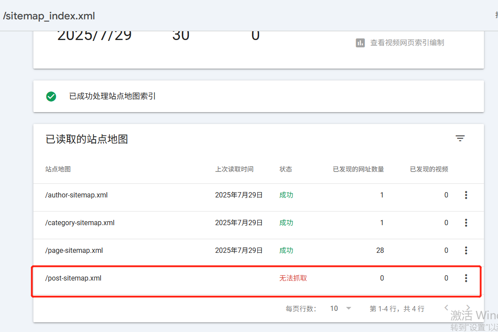This screenshot has width=498, height=332.
Task: Click the dropdown arrow next to 每页行数
Action: point(348,308)
